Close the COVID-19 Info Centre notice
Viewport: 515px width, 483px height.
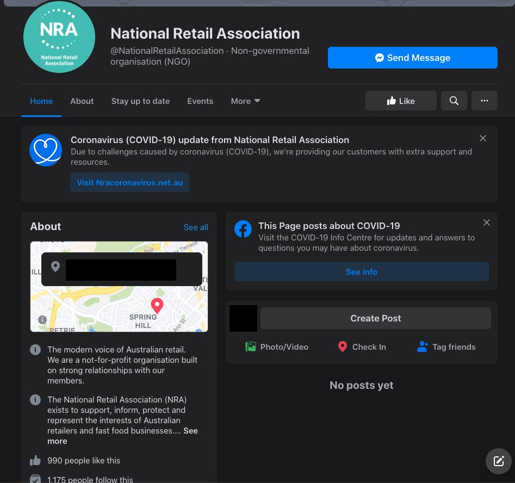point(486,222)
